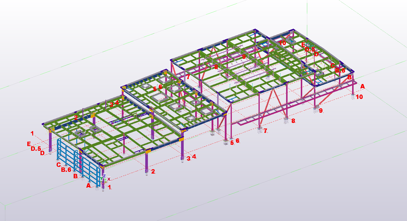The image size is (407, 221).
Task: Click grid label E at the top right
Action: point(303,44)
